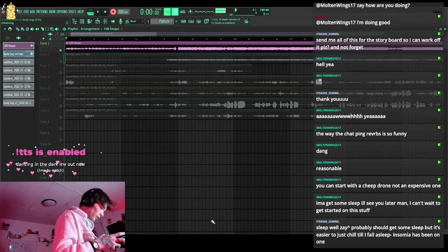Toggle mute button on Track 6
This screenshot has height=252, width=448.
[60, 106]
